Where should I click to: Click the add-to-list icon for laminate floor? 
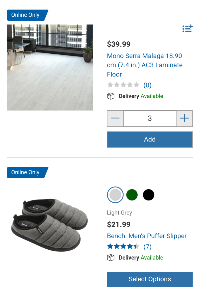pos(187,28)
